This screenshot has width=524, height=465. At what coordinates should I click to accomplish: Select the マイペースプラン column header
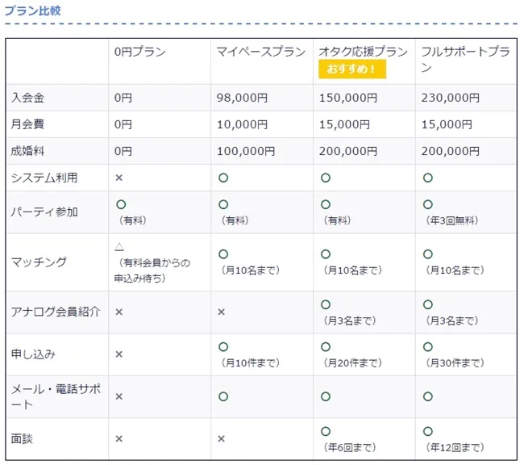point(261,52)
